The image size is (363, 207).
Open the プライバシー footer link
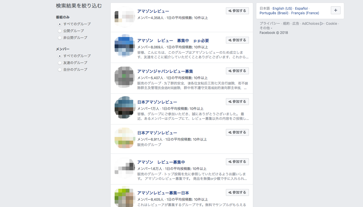(270, 24)
